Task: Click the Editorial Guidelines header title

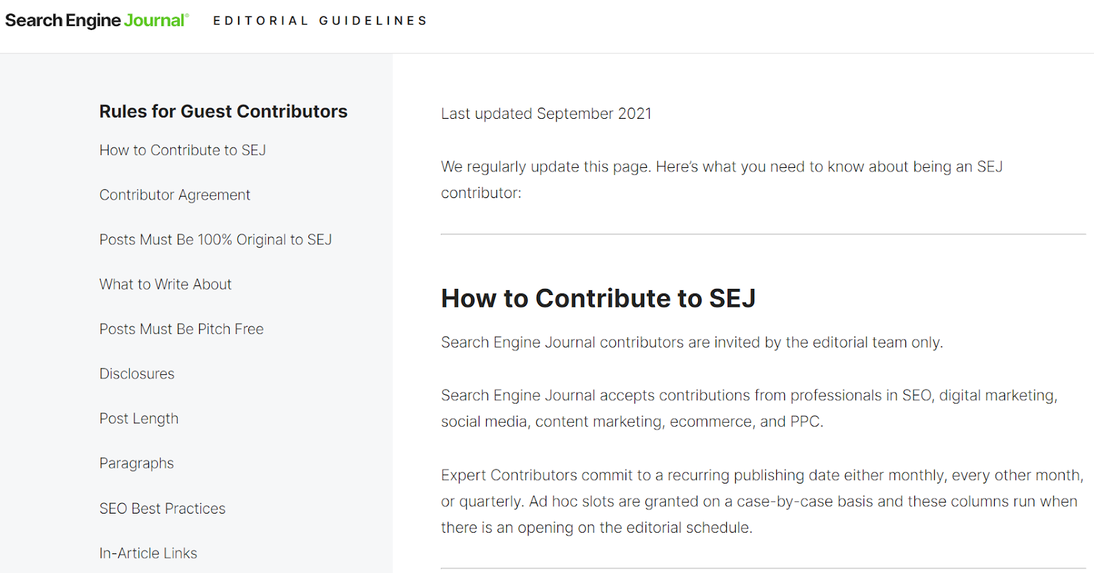Action: (320, 21)
